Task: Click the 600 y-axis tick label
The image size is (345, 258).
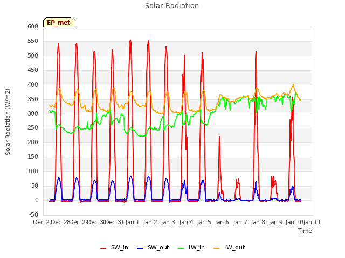Action: pos(33,26)
